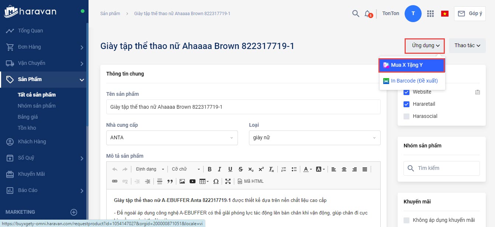Insert a horizontal line

click(160, 181)
